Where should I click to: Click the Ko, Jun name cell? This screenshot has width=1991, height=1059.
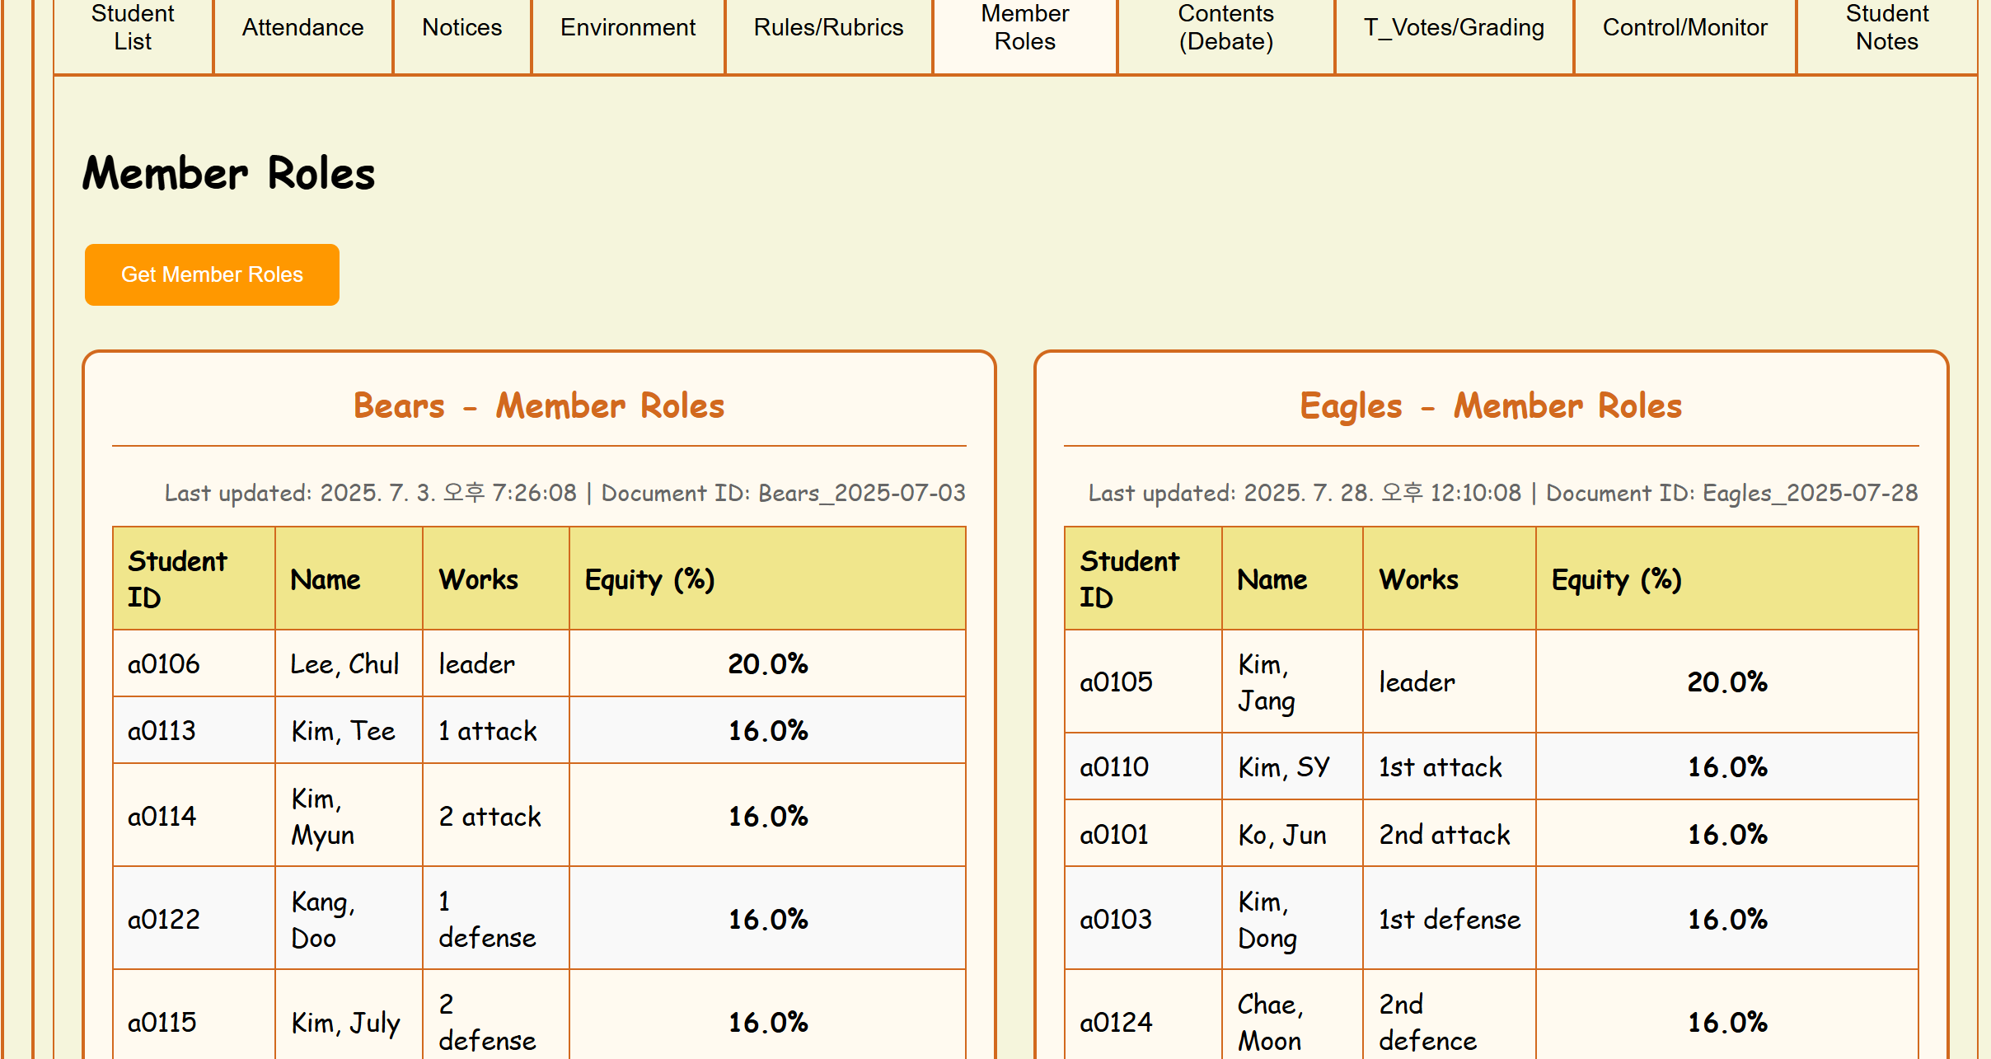[x=1282, y=835]
